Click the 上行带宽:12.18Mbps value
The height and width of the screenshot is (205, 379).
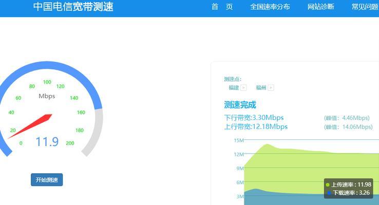point(256,127)
